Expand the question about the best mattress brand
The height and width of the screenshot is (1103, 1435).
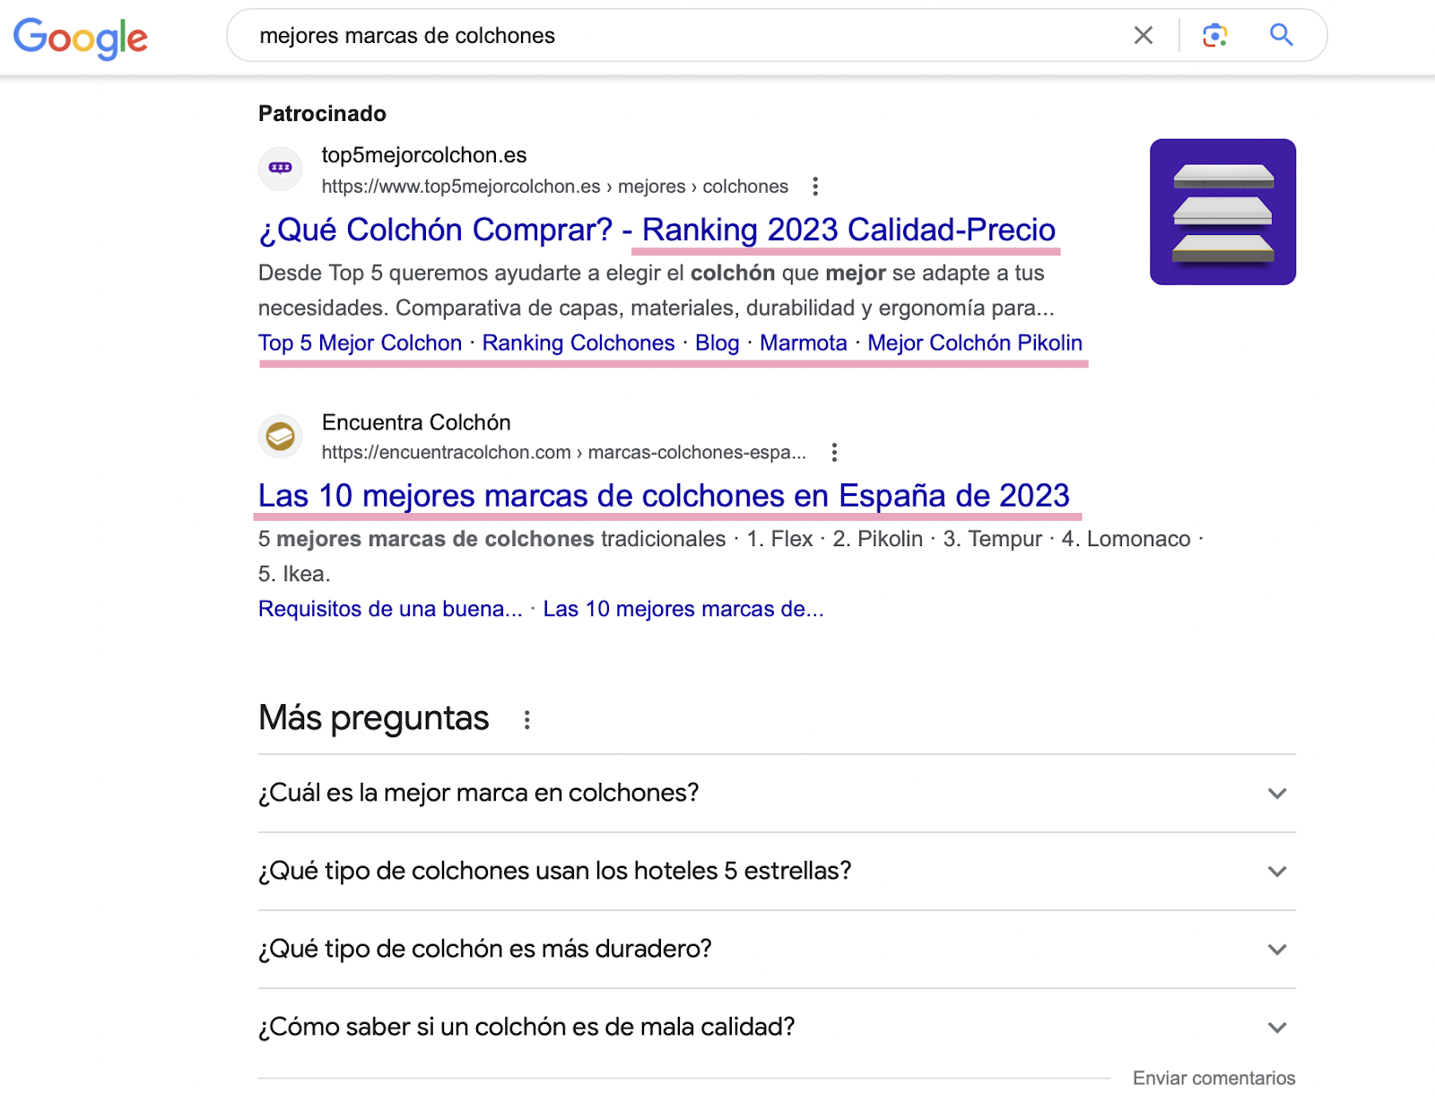[1278, 794]
